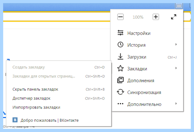Expand the Закладки submenu arrow

(x=176, y=68)
